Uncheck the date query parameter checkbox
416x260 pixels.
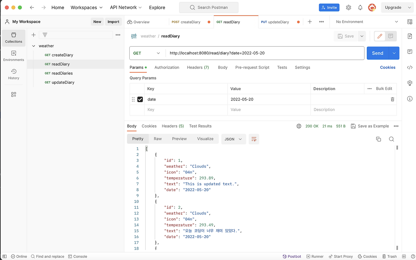click(140, 99)
